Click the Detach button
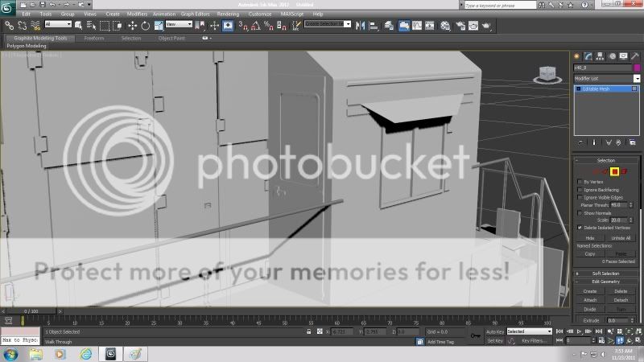644x362 pixels. point(621,300)
